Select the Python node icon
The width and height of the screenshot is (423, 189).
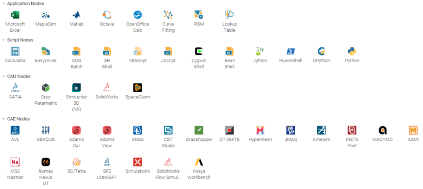click(352, 51)
